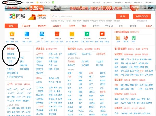The image size is (156, 116).
Task: Expand the 58APP dropdown menu
Action: coord(32,26)
